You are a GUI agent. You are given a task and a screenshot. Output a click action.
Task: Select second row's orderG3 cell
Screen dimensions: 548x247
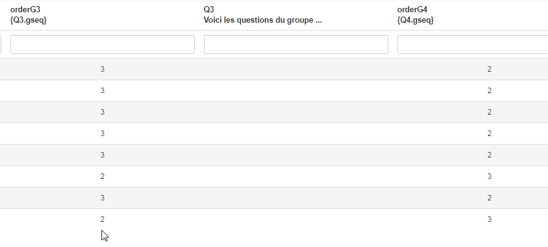(x=103, y=91)
